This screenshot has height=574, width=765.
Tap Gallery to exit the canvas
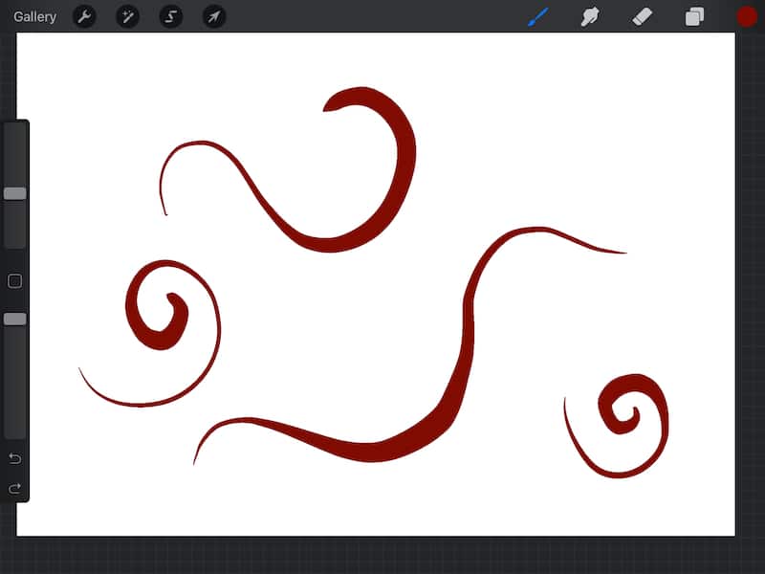34,16
